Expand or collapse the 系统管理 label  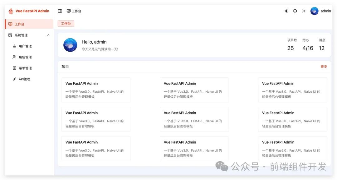pos(21,35)
